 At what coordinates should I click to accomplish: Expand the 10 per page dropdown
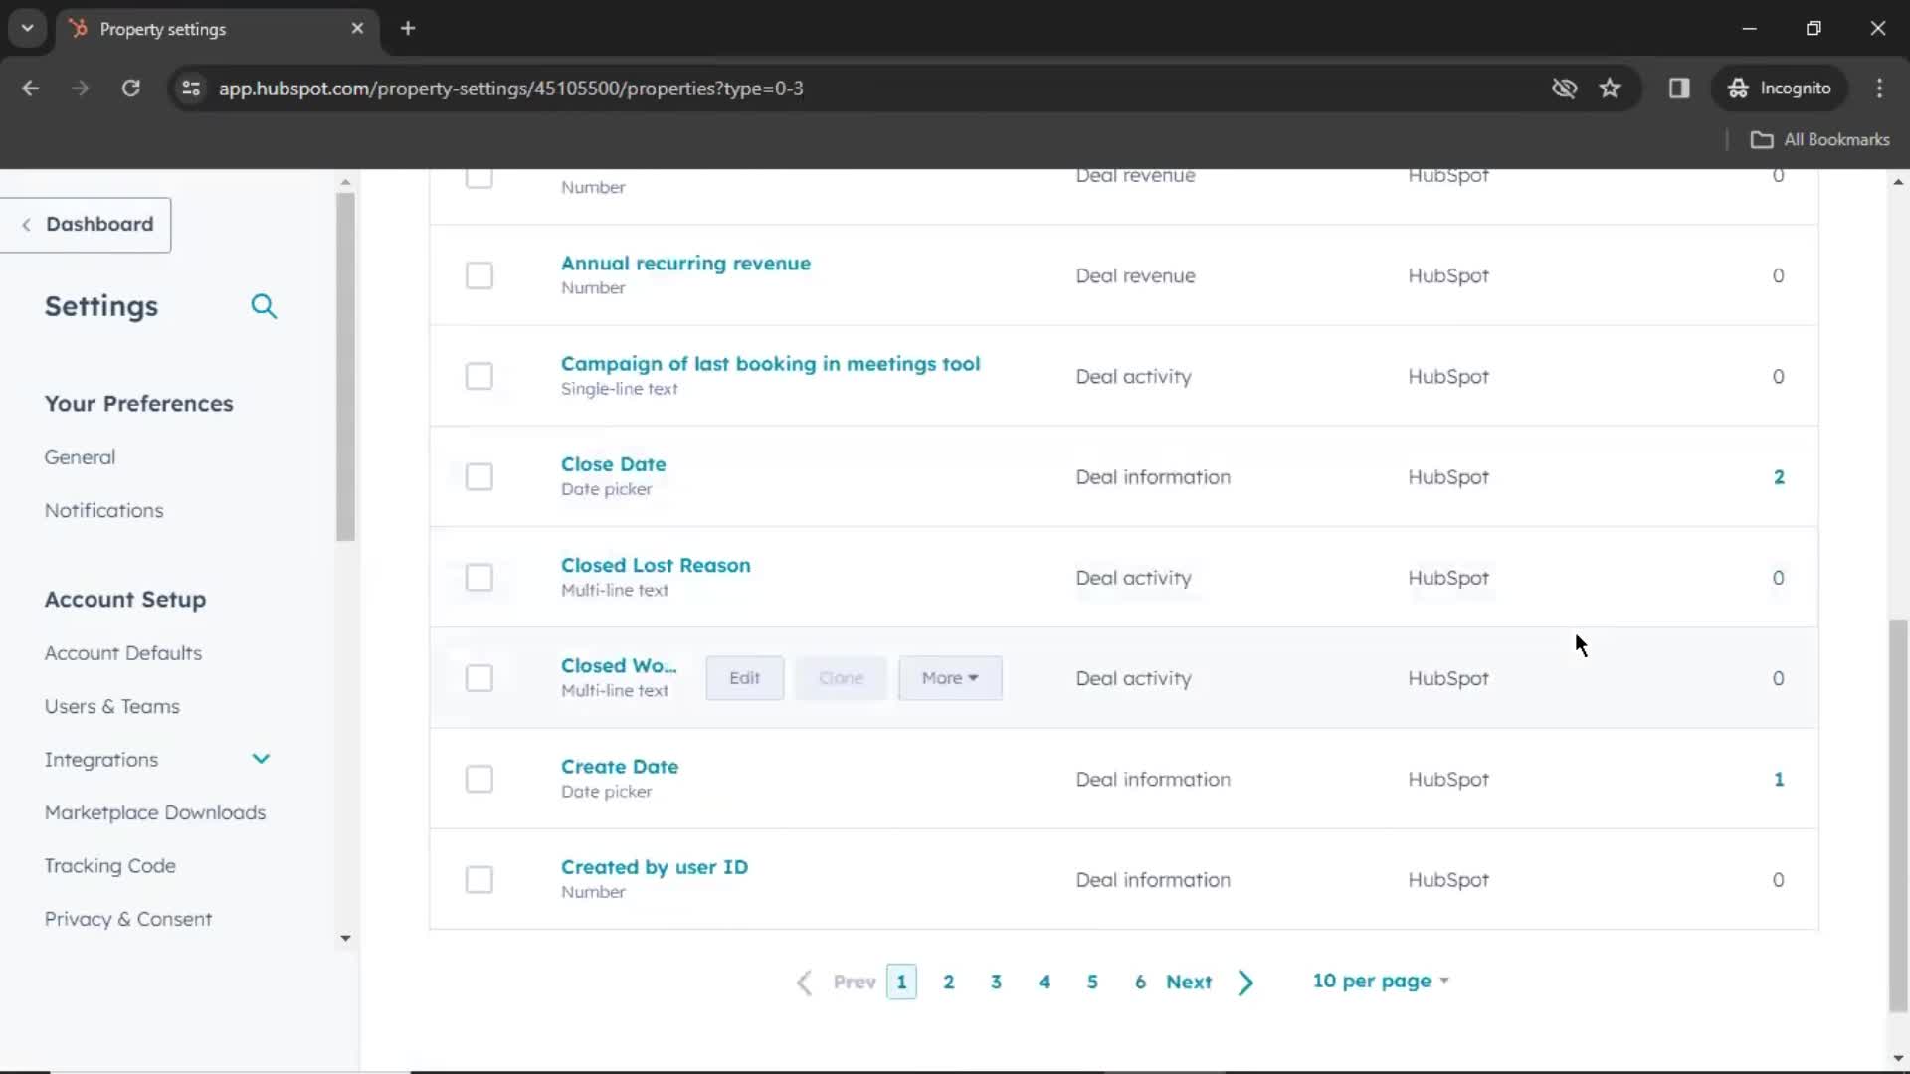coord(1382,981)
